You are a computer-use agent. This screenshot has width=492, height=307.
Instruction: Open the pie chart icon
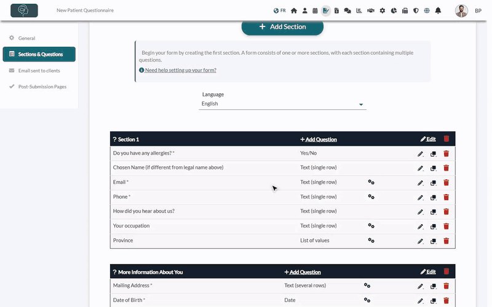click(394, 10)
